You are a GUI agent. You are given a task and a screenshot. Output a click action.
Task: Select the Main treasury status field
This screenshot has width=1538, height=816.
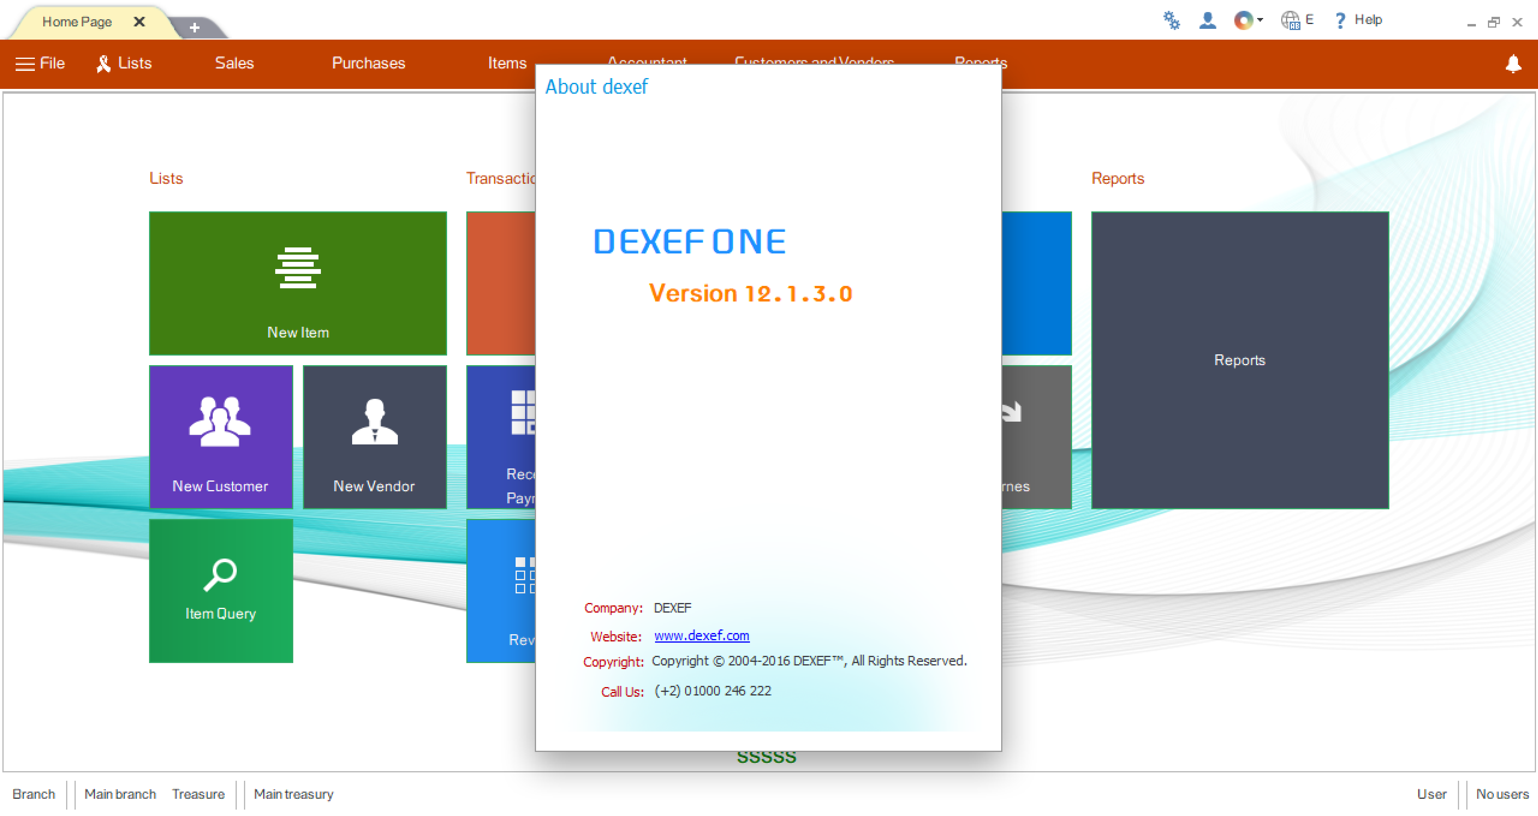(x=294, y=794)
